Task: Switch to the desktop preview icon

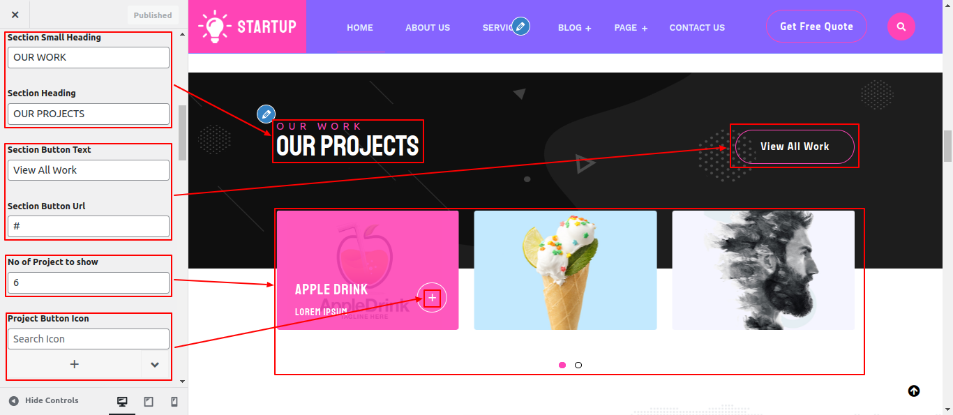Action: 122,401
